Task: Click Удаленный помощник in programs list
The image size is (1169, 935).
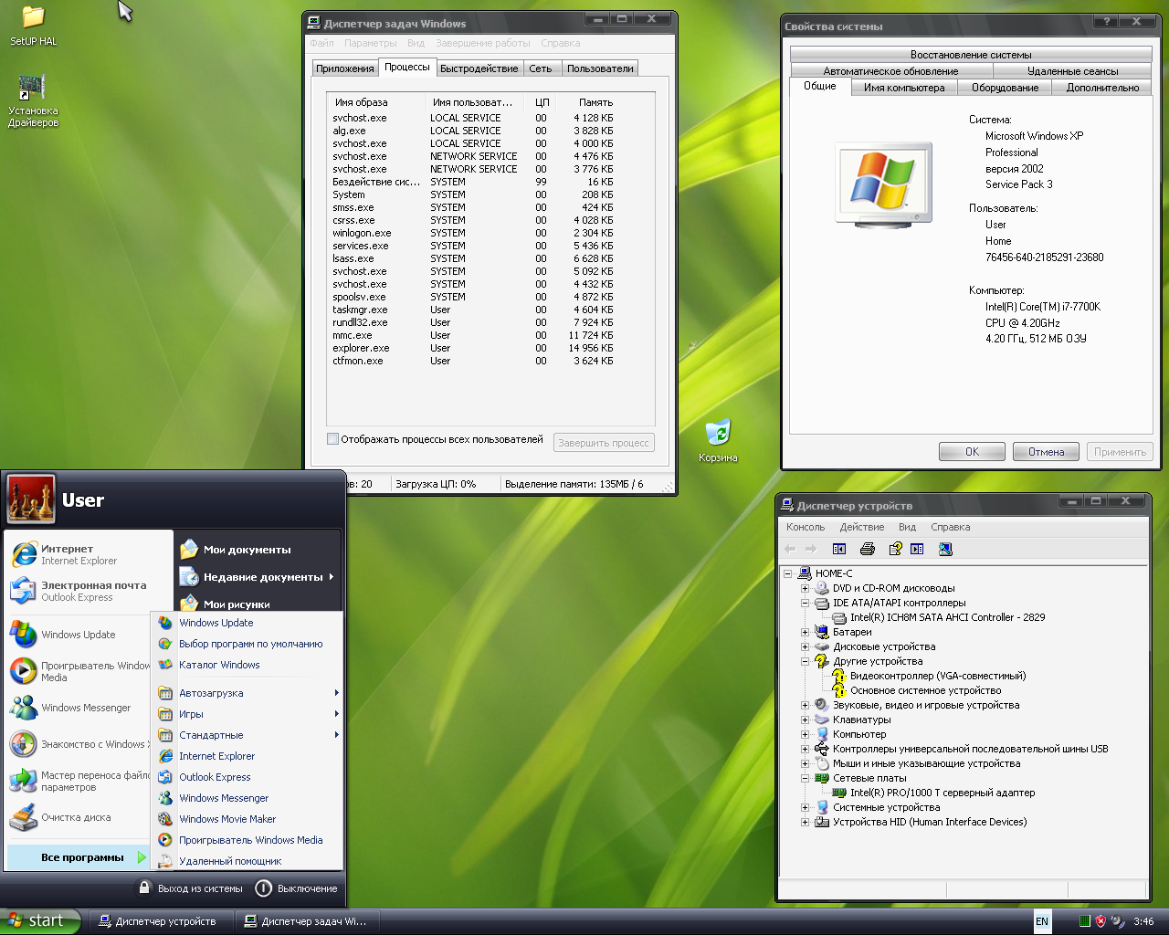Action: (247, 861)
